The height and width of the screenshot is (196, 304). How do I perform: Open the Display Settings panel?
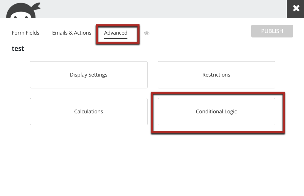click(88, 75)
